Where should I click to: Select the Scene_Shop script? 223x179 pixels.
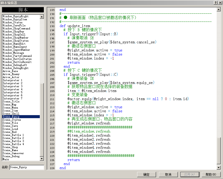click(21, 147)
